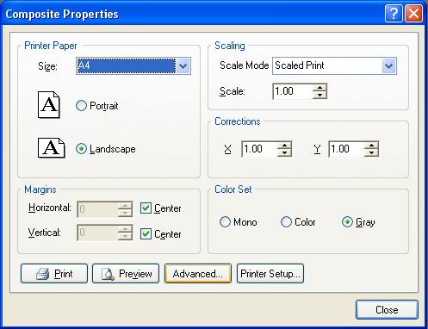This screenshot has height=329, width=428.
Task: Open the Printer Setup... button
Action: (x=270, y=274)
